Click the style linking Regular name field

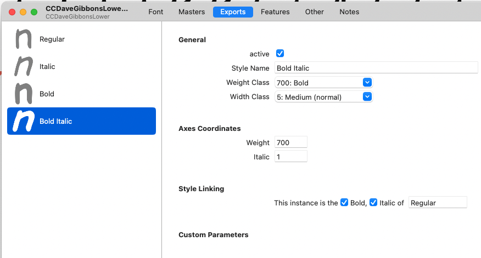pos(438,203)
